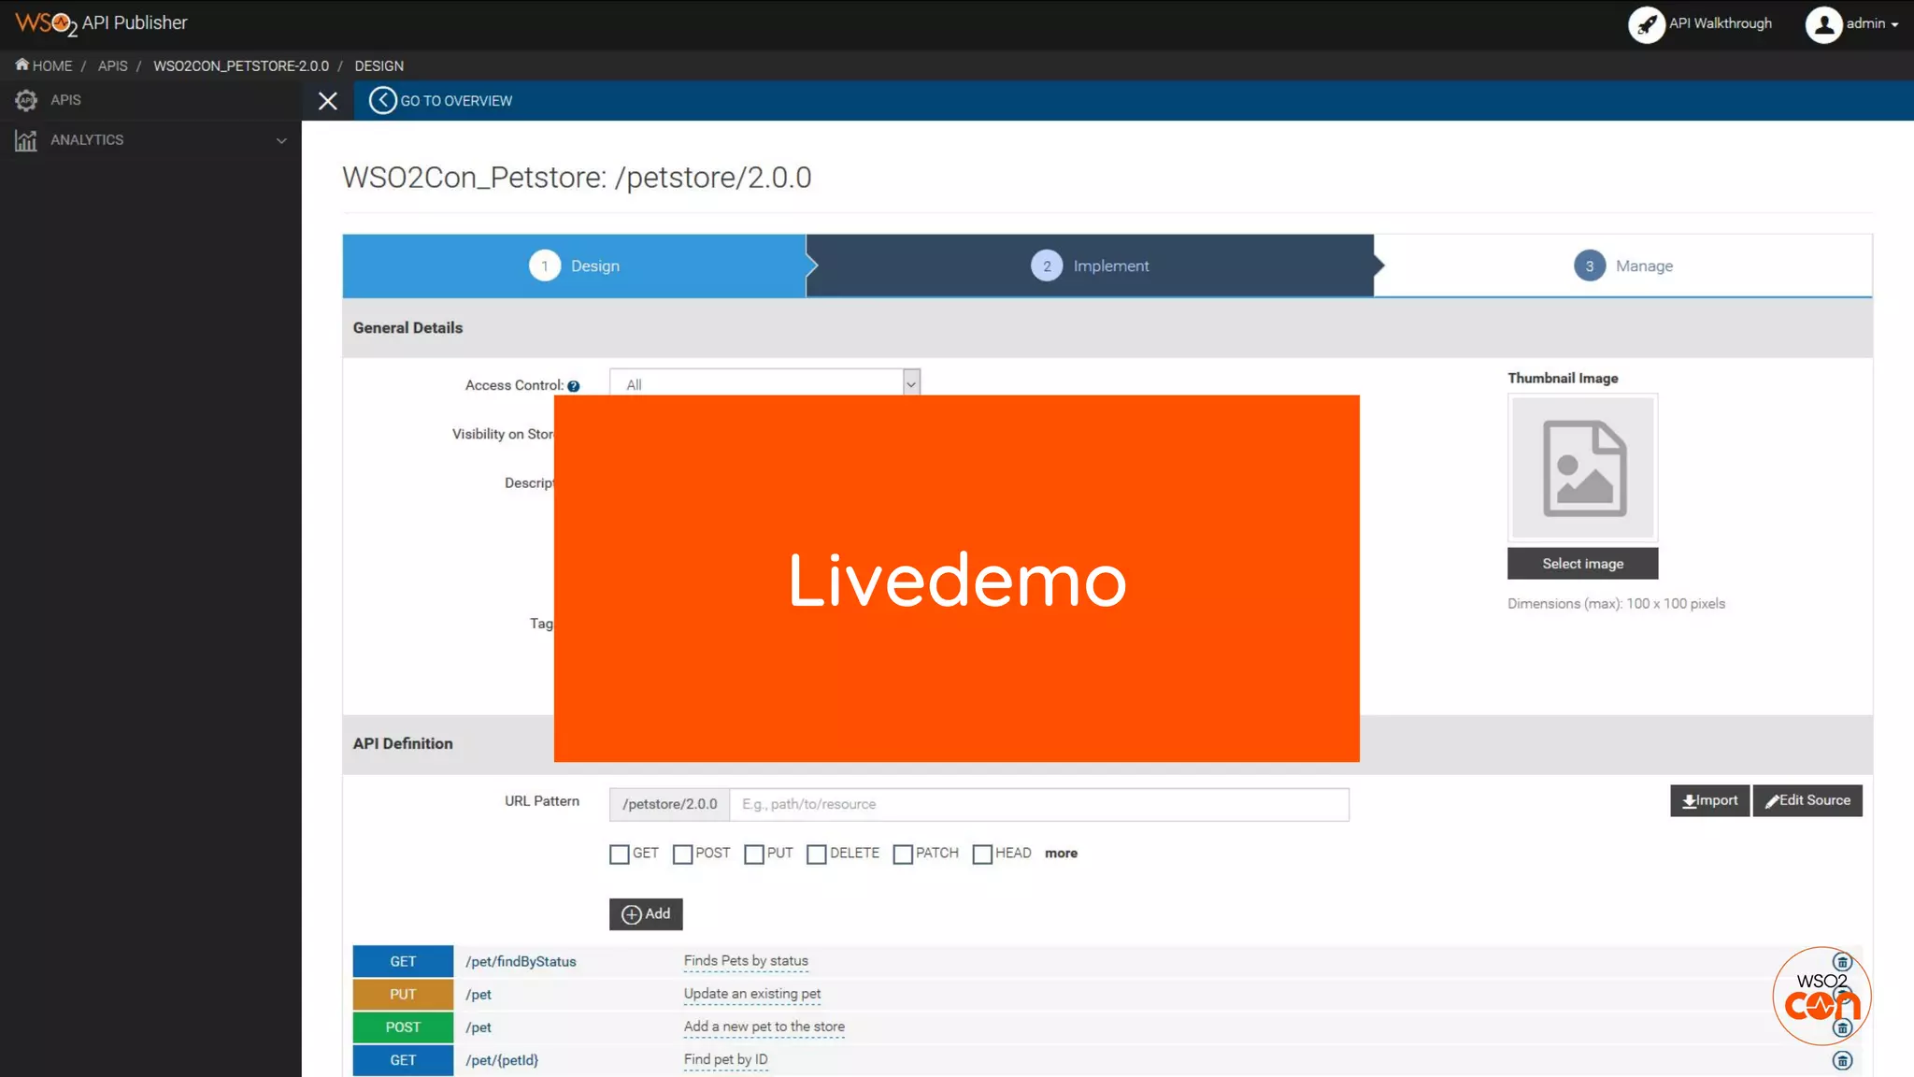Screen dimensions: 1914x1077
Task: Click the /petstore/2.0.0 URL prefix
Action: pos(669,805)
